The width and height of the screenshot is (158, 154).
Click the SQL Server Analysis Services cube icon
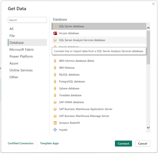(55, 40)
